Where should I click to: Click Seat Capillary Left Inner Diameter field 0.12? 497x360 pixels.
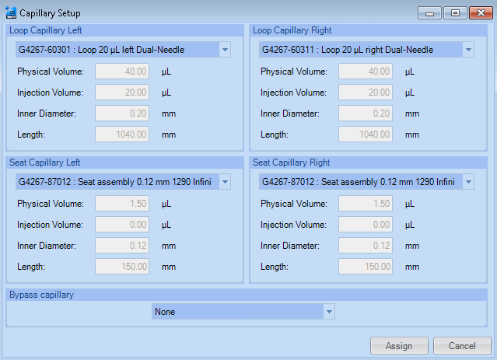tap(122, 246)
